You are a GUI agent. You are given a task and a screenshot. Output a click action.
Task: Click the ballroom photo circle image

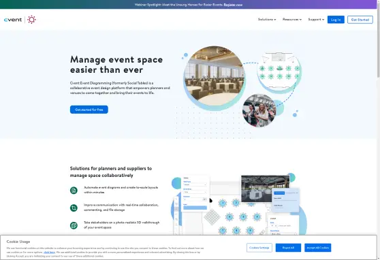(x=215, y=76)
